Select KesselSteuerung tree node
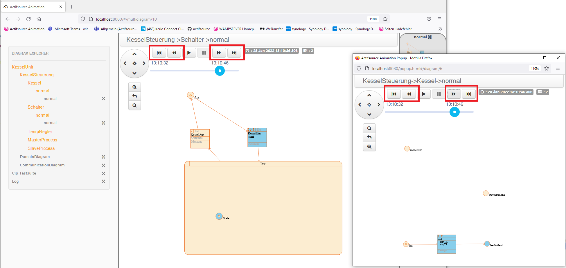This screenshot has height=268, width=566. pyautogui.click(x=37, y=75)
